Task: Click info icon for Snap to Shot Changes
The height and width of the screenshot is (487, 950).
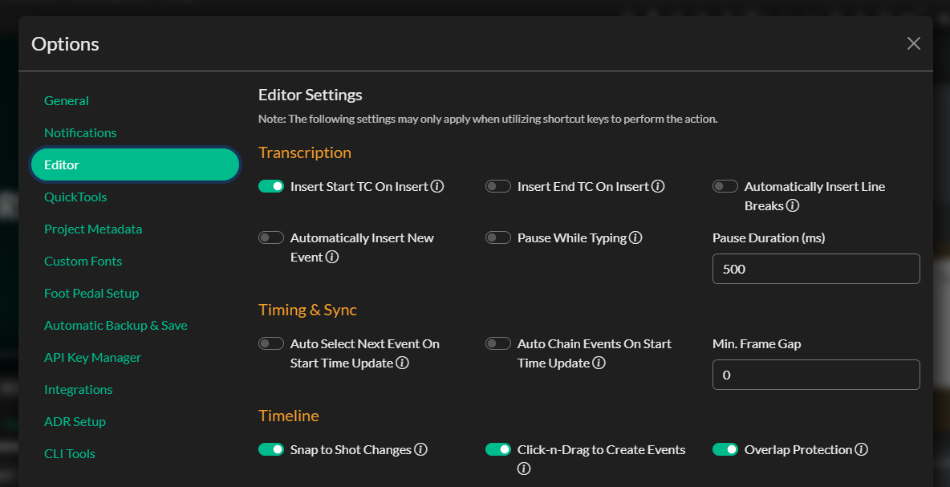Action: click(x=420, y=450)
